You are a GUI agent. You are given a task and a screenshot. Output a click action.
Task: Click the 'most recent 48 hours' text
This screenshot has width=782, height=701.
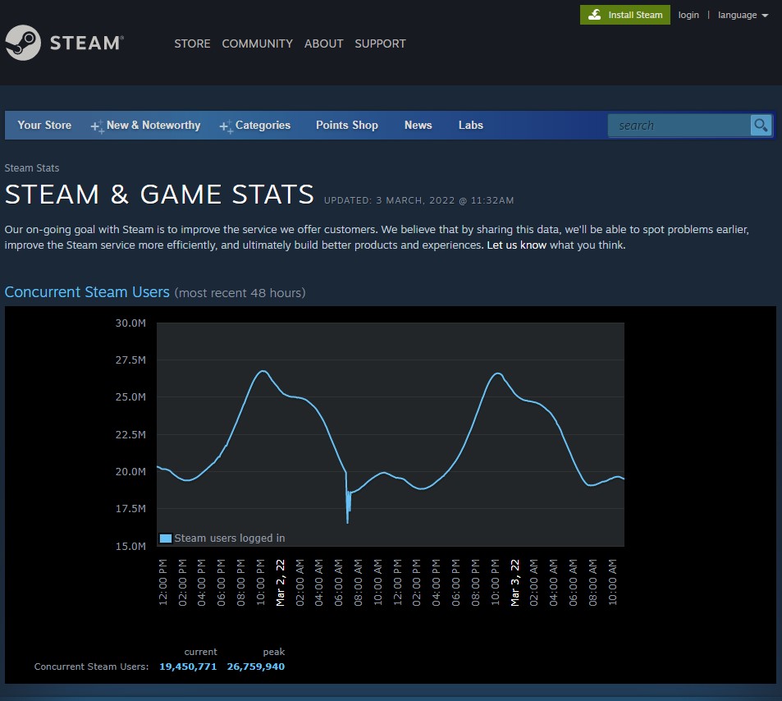(x=240, y=293)
